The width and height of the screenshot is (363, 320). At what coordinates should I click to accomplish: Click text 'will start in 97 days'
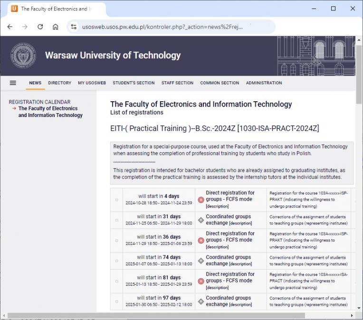(159, 298)
